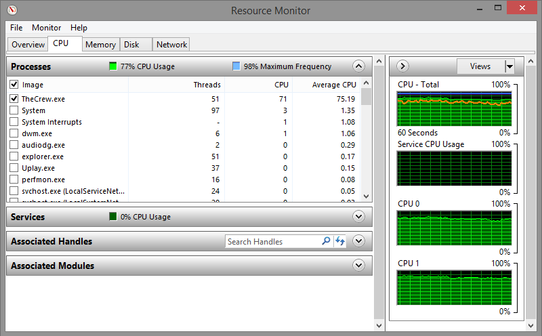Switch to the Disk tab

coord(135,45)
